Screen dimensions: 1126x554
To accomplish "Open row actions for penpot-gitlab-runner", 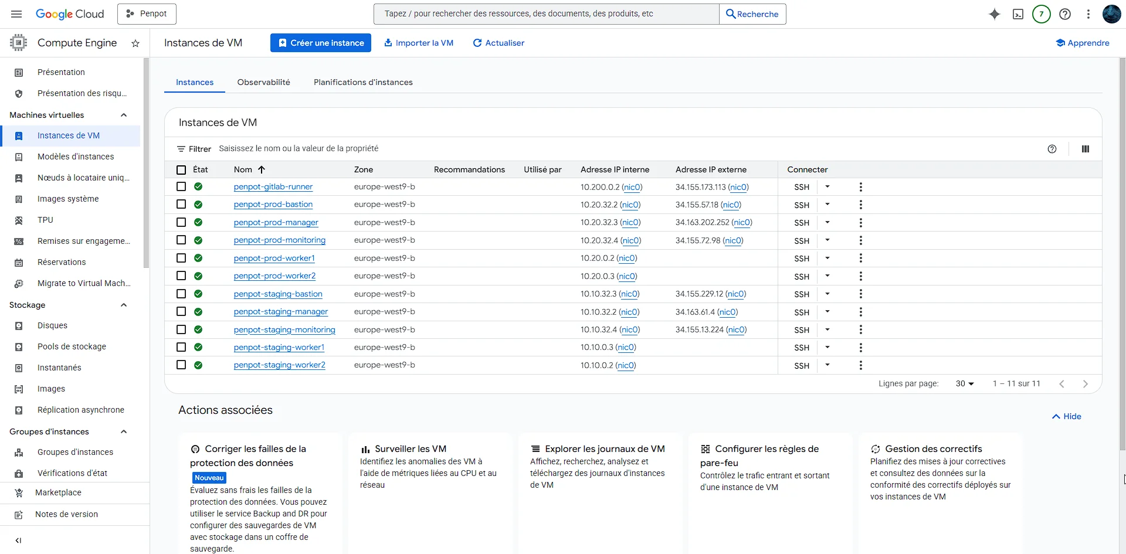I will pyautogui.click(x=860, y=186).
